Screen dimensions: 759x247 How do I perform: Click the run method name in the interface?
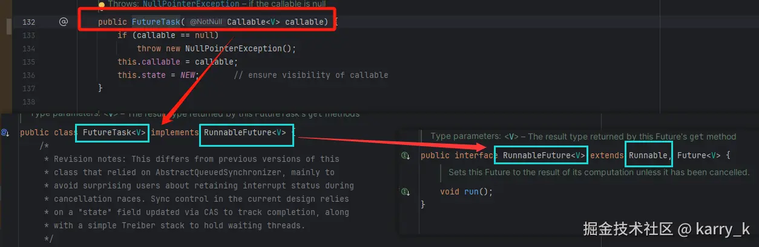click(471, 191)
